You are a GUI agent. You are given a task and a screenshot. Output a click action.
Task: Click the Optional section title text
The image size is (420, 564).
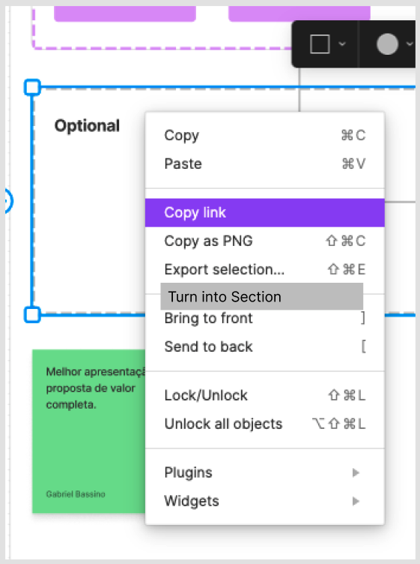point(88,126)
